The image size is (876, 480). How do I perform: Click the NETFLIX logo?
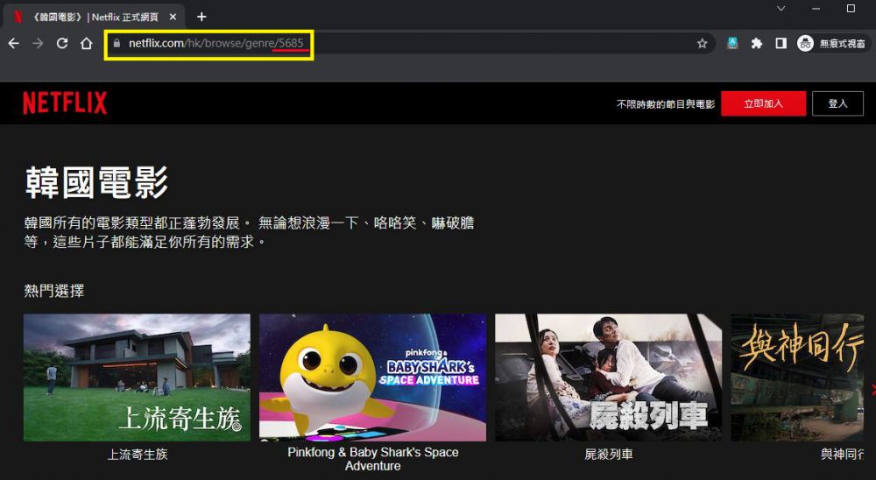pos(65,103)
